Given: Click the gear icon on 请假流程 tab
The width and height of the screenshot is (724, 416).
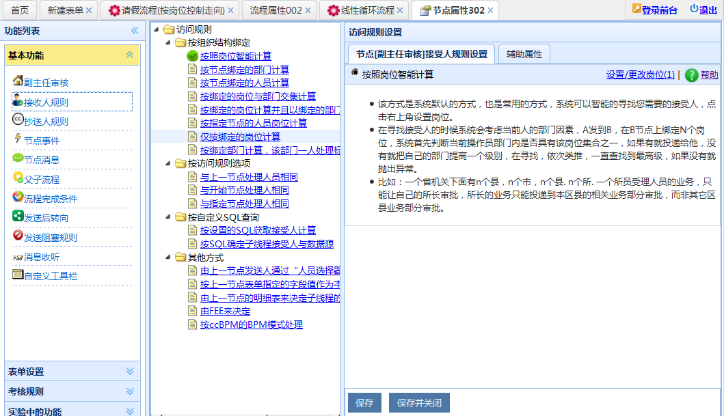Looking at the screenshot, I should tap(114, 10).
